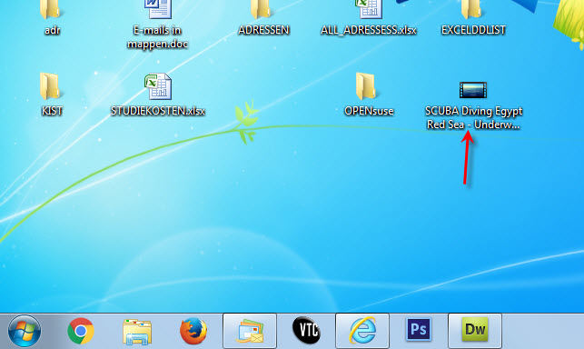Launch Google Chrome from the taskbar
Viewport: 584px width, 349px height.
pyautogui.click(x=81, y=331)
